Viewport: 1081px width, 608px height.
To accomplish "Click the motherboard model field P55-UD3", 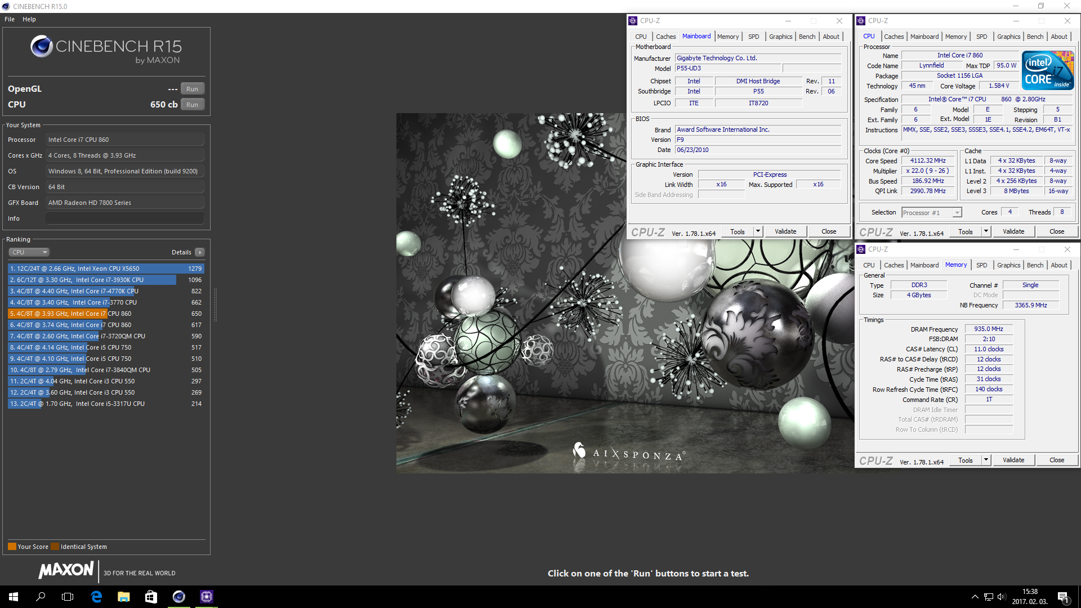I will [727, 69].
